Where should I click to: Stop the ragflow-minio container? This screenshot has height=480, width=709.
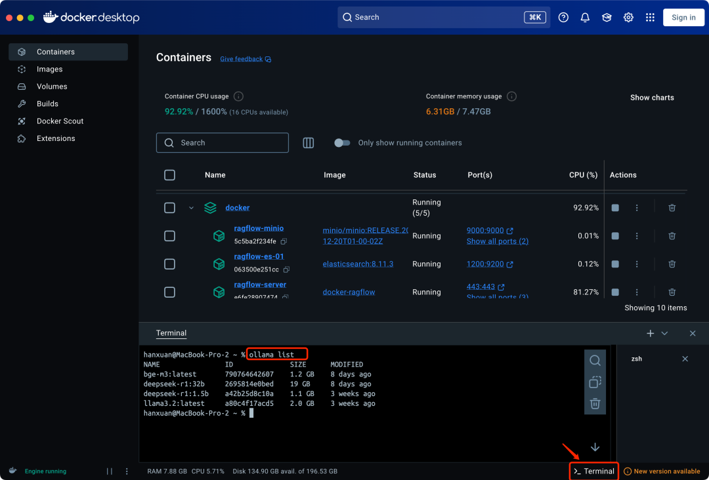pyautogui.click(x=615, y=235)
